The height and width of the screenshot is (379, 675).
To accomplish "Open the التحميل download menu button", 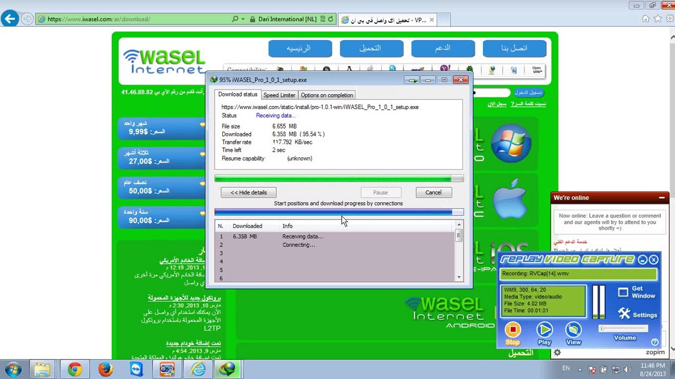I will tap(372, 48).
